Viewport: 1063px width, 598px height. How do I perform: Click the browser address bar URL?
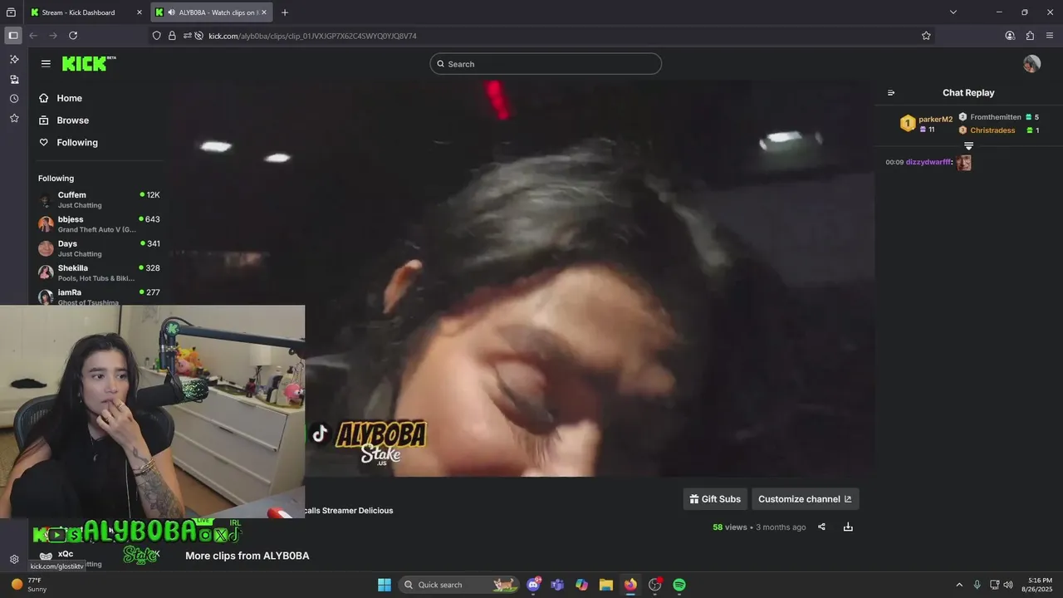(312, 36)
